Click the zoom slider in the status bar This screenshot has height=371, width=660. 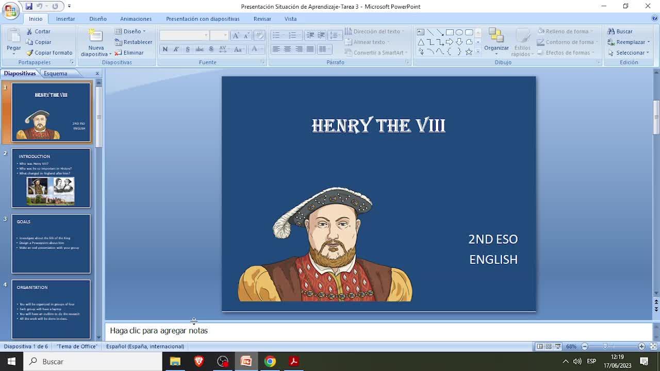(x=605, y=346)
